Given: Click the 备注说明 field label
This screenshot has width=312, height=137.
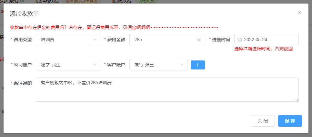Looking at the screenshot, I should click(x=23, y=83).
